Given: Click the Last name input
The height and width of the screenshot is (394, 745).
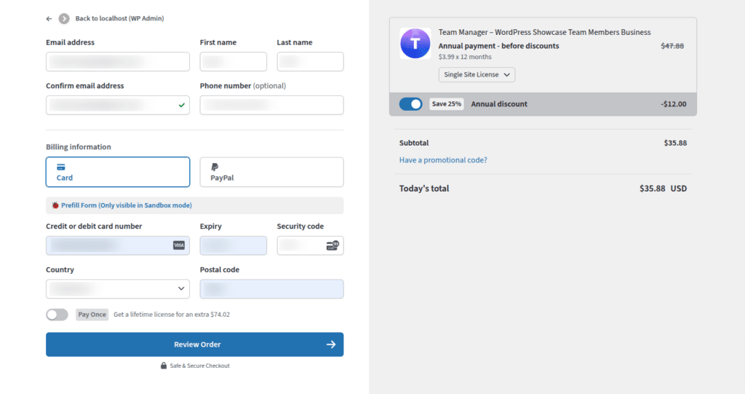Looking at the screenshot, I should [x=310, y=62].
